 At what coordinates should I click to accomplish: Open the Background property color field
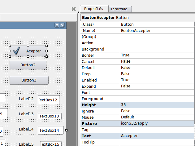157,49
